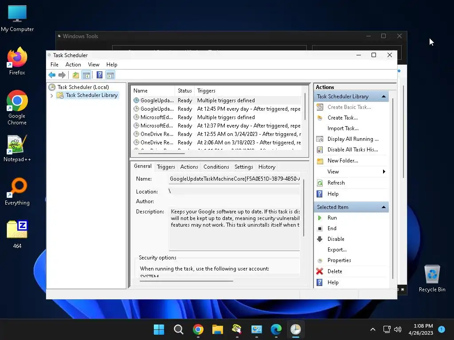Open the Action menu

(73, 65)
